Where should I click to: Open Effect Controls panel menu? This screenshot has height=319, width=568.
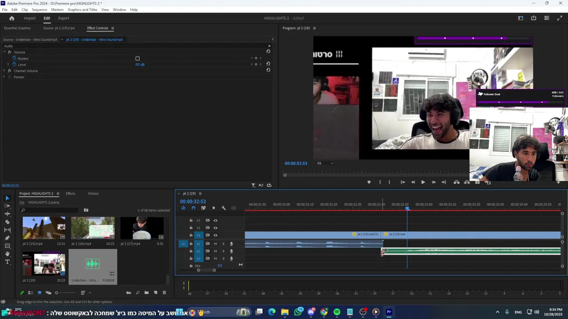(x=112, y=28)
